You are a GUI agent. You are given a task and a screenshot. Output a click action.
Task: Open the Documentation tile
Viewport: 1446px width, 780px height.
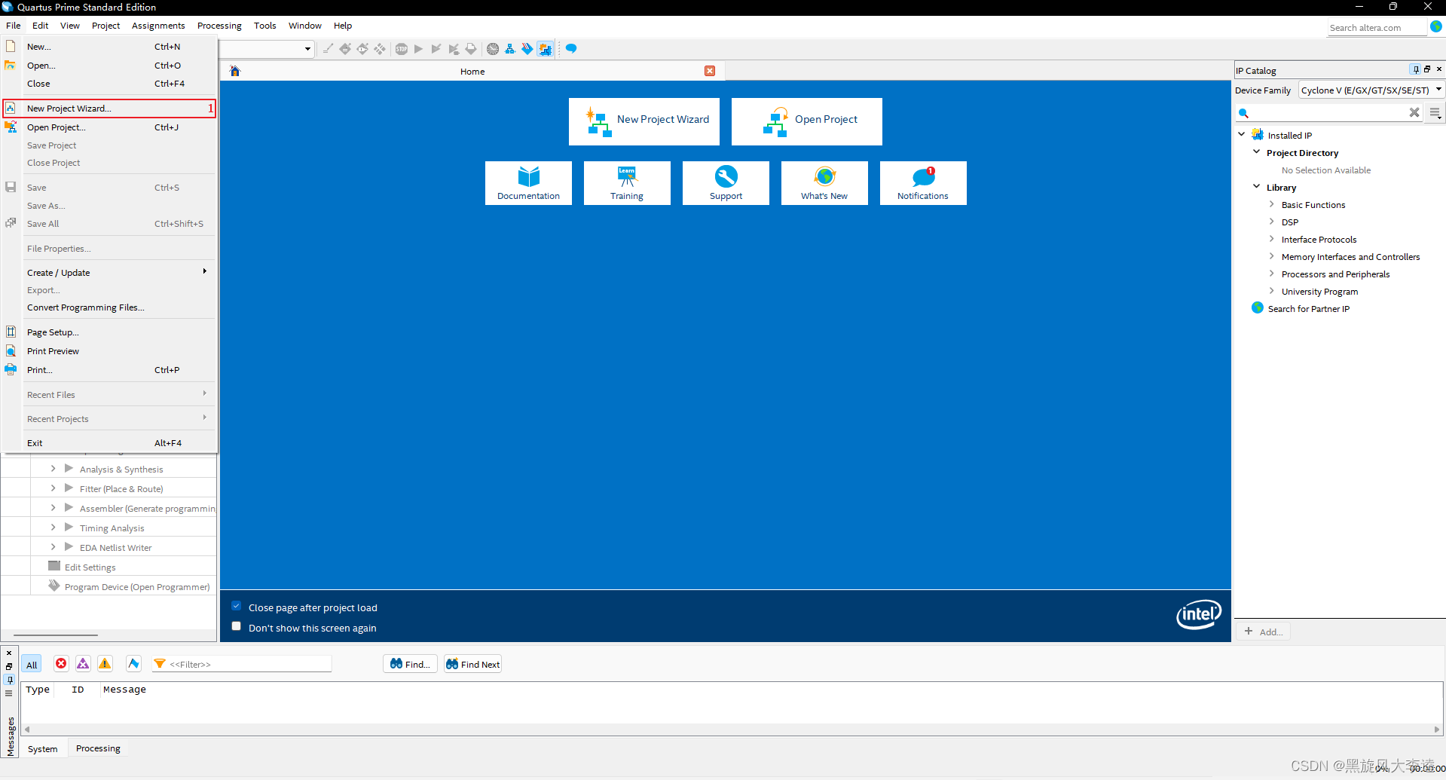click(528, 183)
